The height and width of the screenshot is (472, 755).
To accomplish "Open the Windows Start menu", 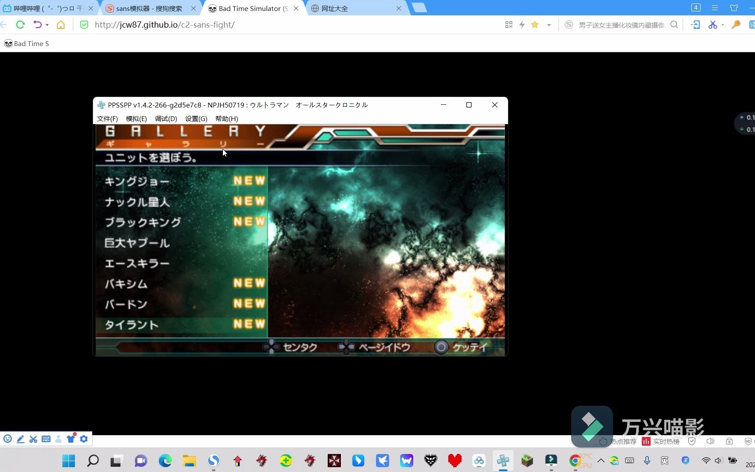I will [x=68, y=461].
